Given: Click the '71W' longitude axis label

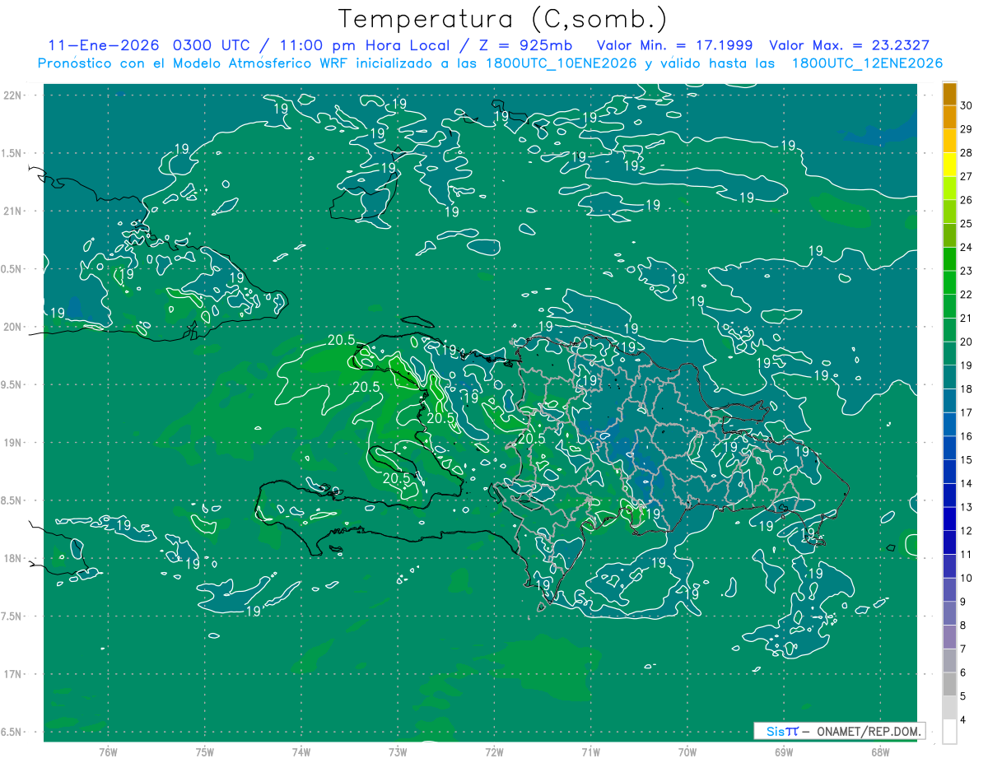Looking at the screenshot, I should point(590,751).
